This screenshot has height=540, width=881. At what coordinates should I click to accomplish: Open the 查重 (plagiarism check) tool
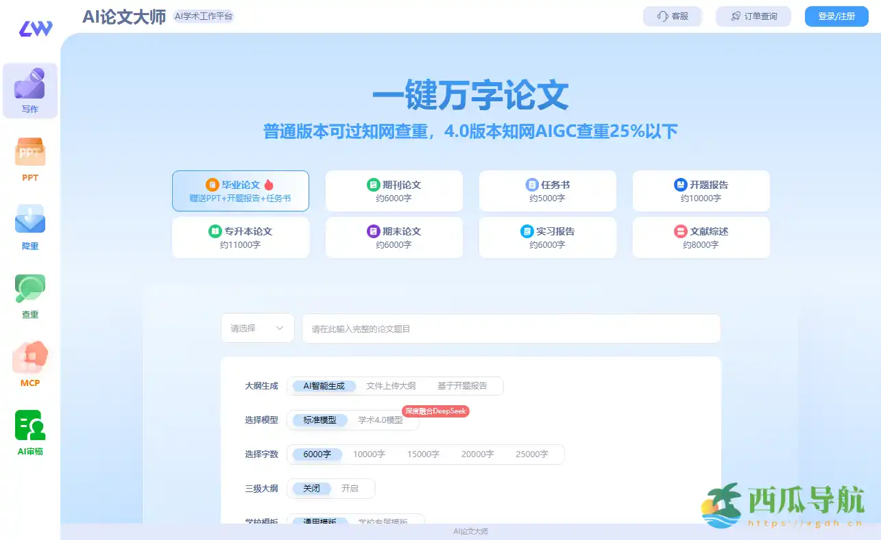[29, 294]
